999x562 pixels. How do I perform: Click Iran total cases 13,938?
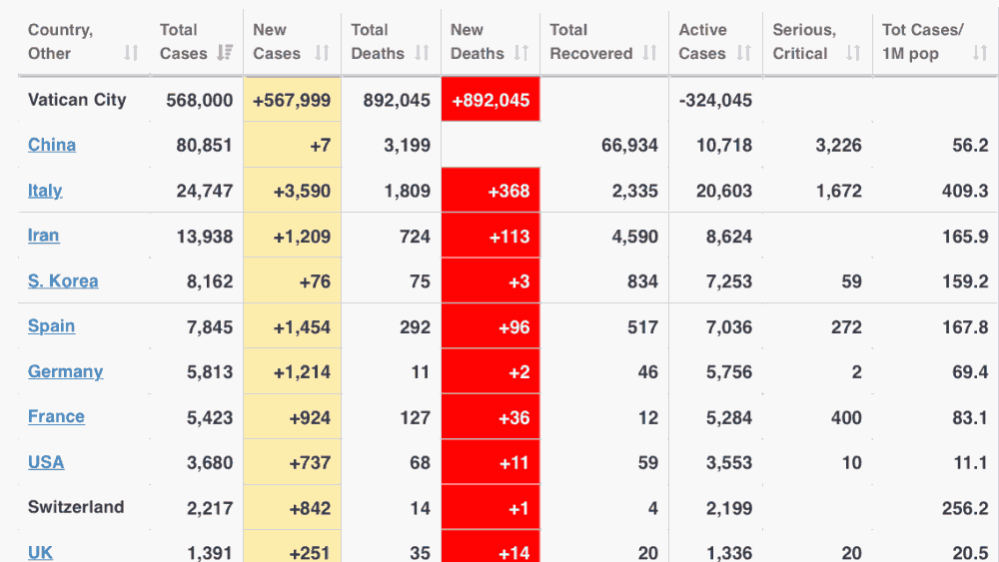pyautogui.click(x=205, y=237)
